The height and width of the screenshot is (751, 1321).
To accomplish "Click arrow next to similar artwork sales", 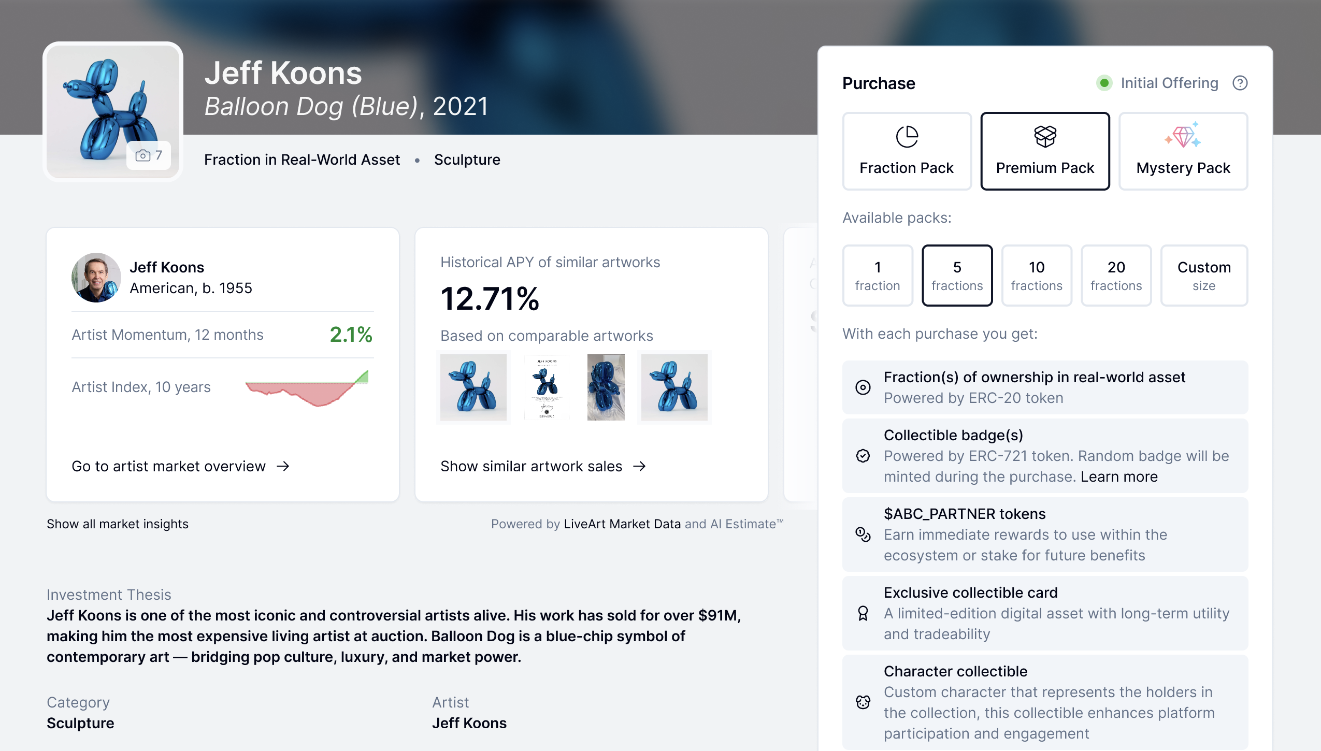I will (x=639, y=466).
